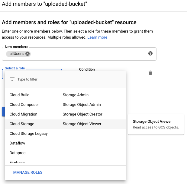Delete the role using trash icon
This screenshot has width=187, height=184.
pos(150,73)
